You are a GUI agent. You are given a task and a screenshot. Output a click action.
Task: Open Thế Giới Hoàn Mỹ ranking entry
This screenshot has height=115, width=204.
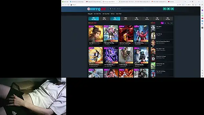160,64
